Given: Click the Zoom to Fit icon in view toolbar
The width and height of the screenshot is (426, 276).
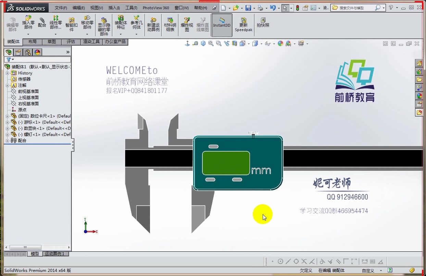Looking at the screenshot, I should (211, 43).
